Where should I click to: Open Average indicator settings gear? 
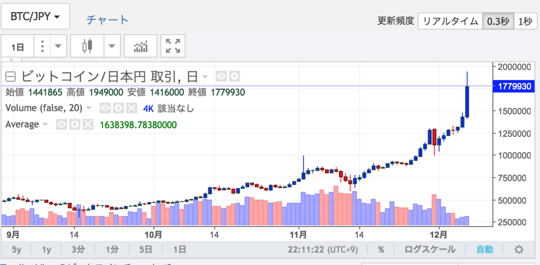click(75, 124)
